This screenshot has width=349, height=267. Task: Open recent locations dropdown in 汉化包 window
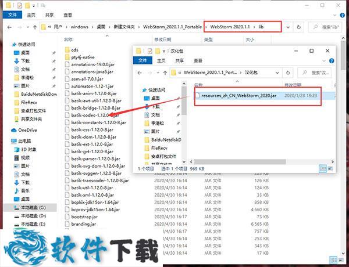point(158,73)
